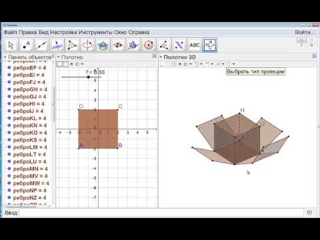The image size is (320, 240).
Task: Select the Line through two points tool
Action: pyautogui.click(x=41, y=45)
